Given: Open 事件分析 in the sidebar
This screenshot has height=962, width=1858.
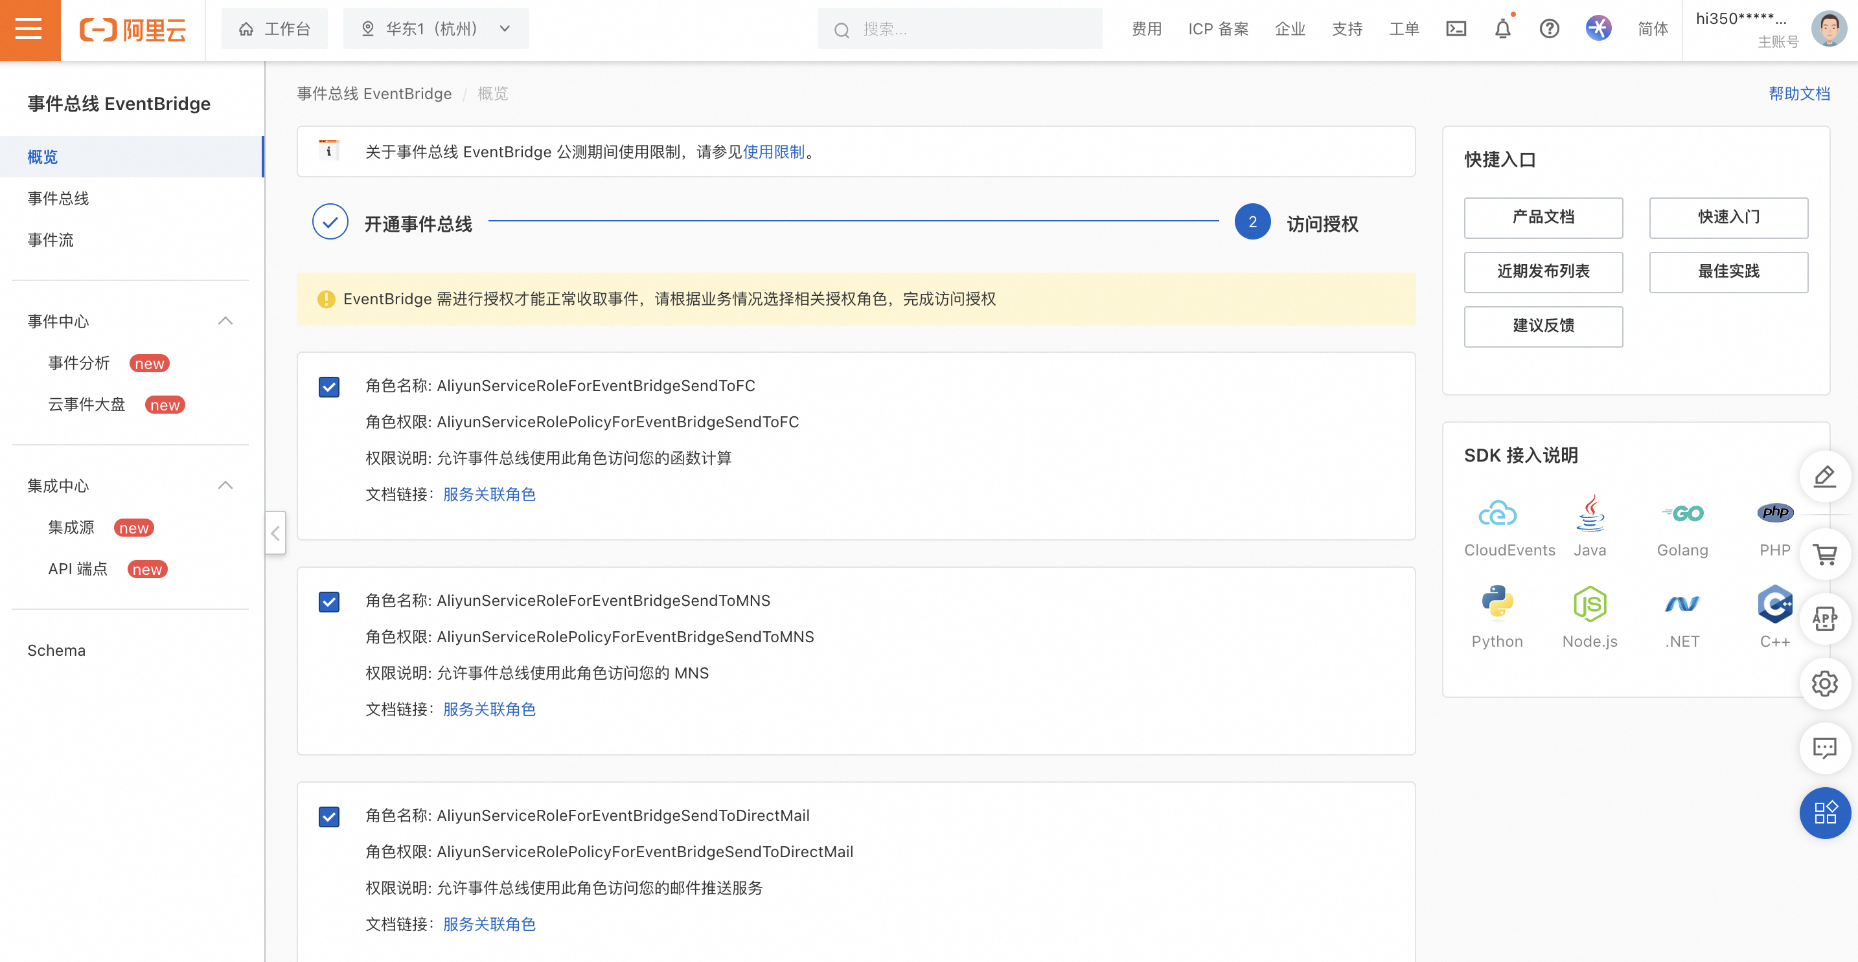Looking at the screenshot, I should pyautogui.click(x=78, y=363).
